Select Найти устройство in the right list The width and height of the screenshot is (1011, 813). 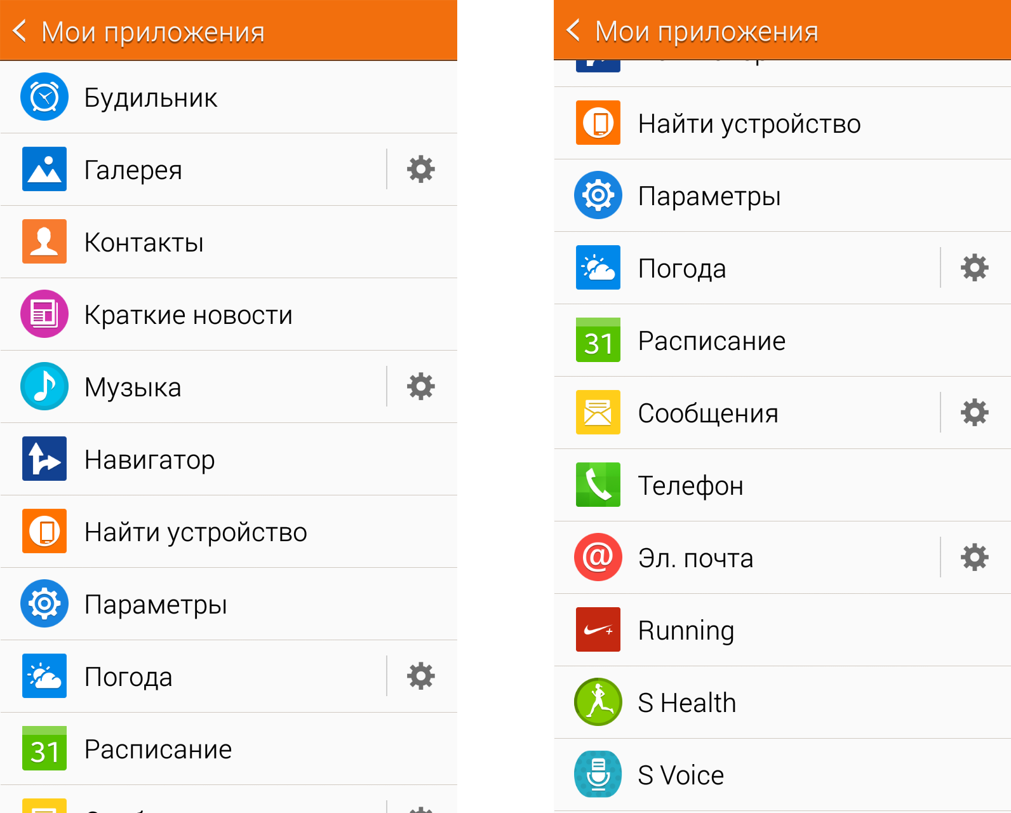(x=782, y=123)
